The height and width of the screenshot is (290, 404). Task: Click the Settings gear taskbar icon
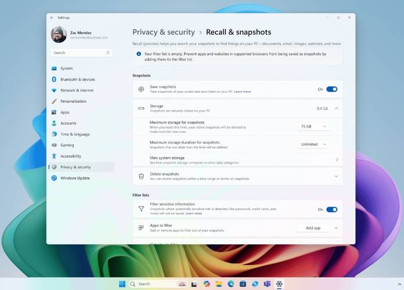pyautogui.click(x=279, y=284)
